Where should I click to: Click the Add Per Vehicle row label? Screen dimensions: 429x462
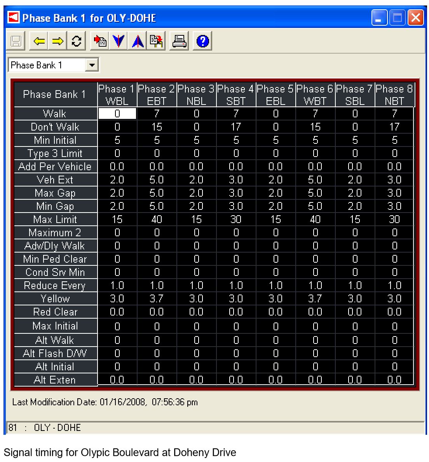point(56,166)
